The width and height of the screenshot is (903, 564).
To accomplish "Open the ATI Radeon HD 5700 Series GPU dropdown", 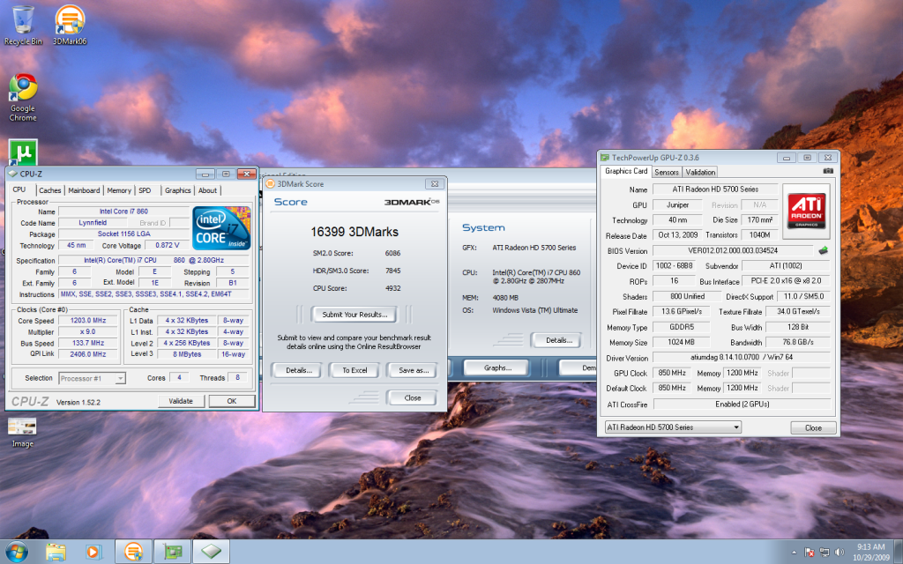I will 673,427.
